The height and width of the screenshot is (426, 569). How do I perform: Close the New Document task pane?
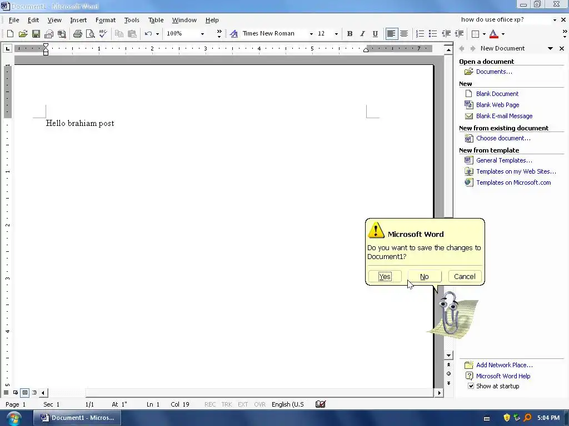(562, 49)
